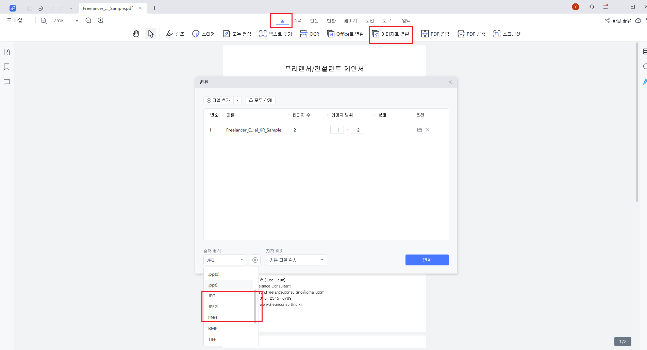Click the blue 변환 convert button
This screenshot has height=350, width=647.
click(427, 260)
